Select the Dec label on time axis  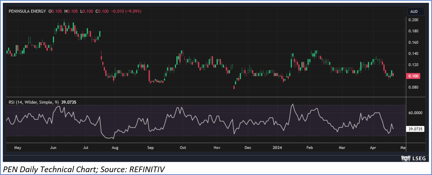[x=248, y=148]
